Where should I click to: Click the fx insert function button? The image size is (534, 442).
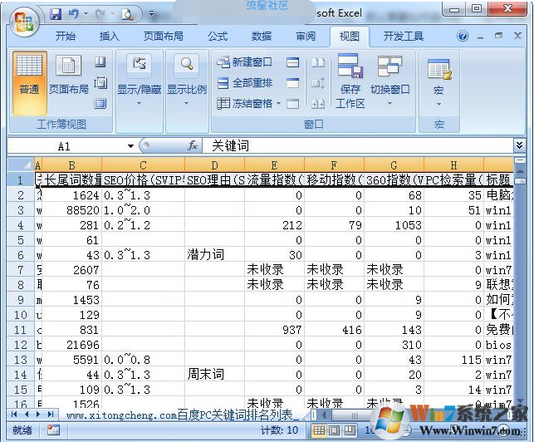click(193, 146)
